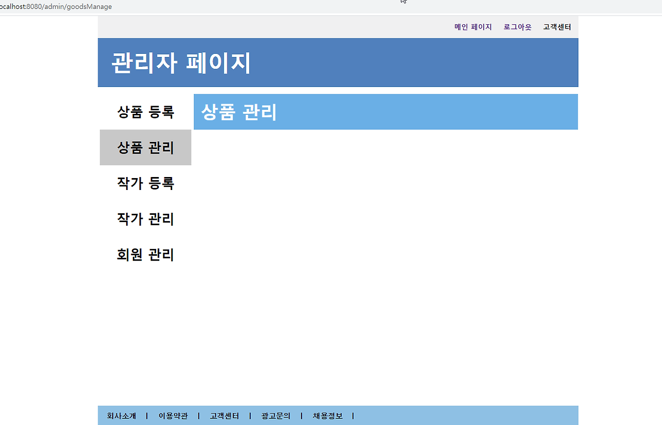Open the 메인 페이지 link

coord(473,27)
